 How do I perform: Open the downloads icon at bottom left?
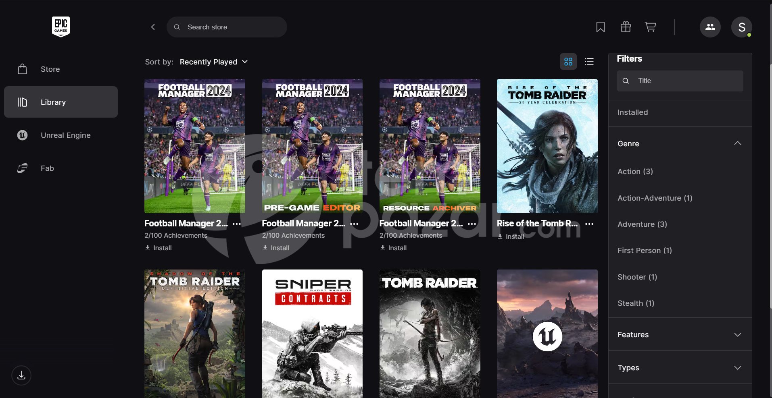[x=21, y=375]
